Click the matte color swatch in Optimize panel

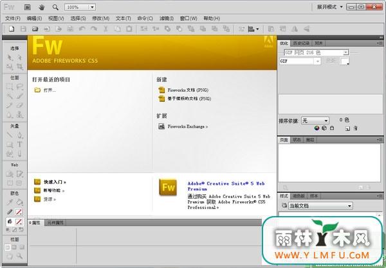click(x=344, y=61)
